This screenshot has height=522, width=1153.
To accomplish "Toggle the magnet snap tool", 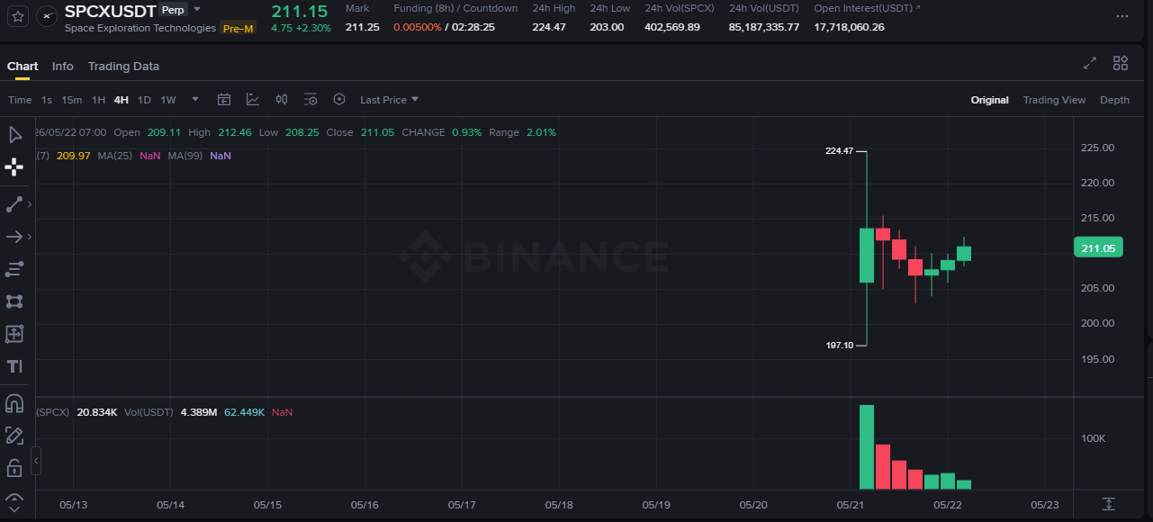I will pos(14,403).
